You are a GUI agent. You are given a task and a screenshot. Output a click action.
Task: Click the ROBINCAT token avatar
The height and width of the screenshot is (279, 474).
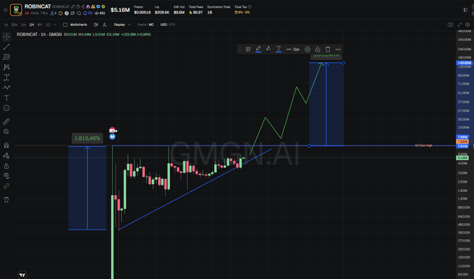(x=16, y=10)
